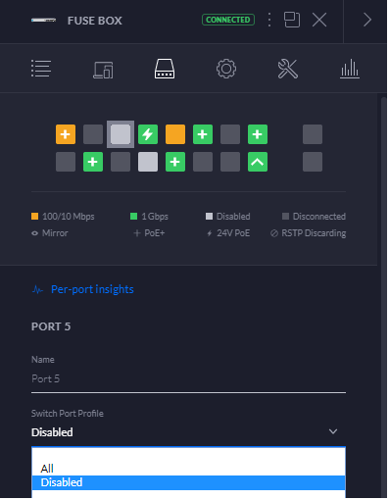
Task: Select the uplink port with up arrow
Action: pyautogui.click(x=258, y=162)
